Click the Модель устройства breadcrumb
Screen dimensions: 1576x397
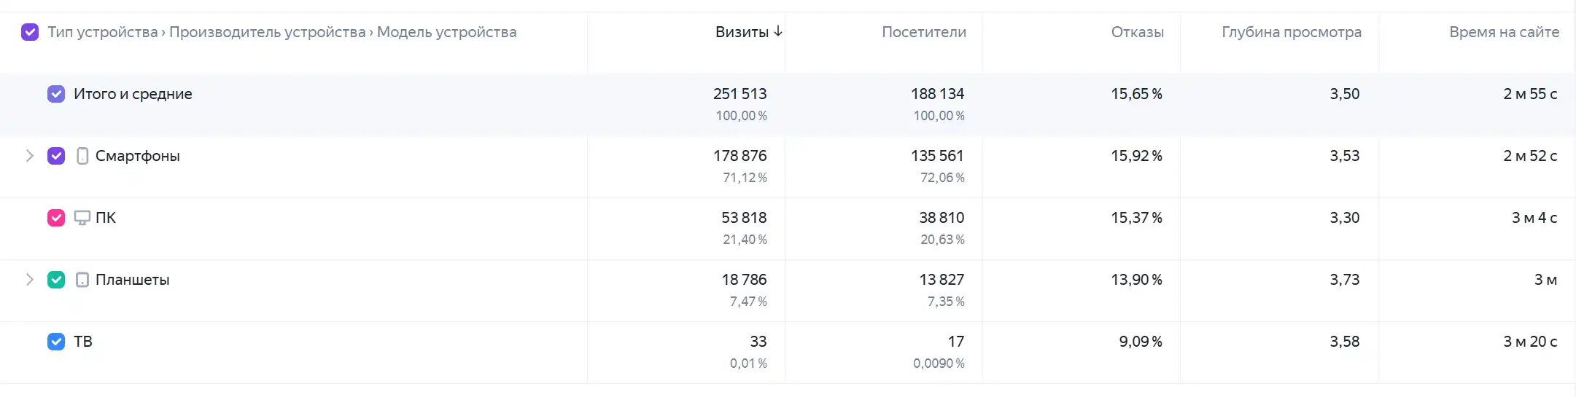(446, 32)
